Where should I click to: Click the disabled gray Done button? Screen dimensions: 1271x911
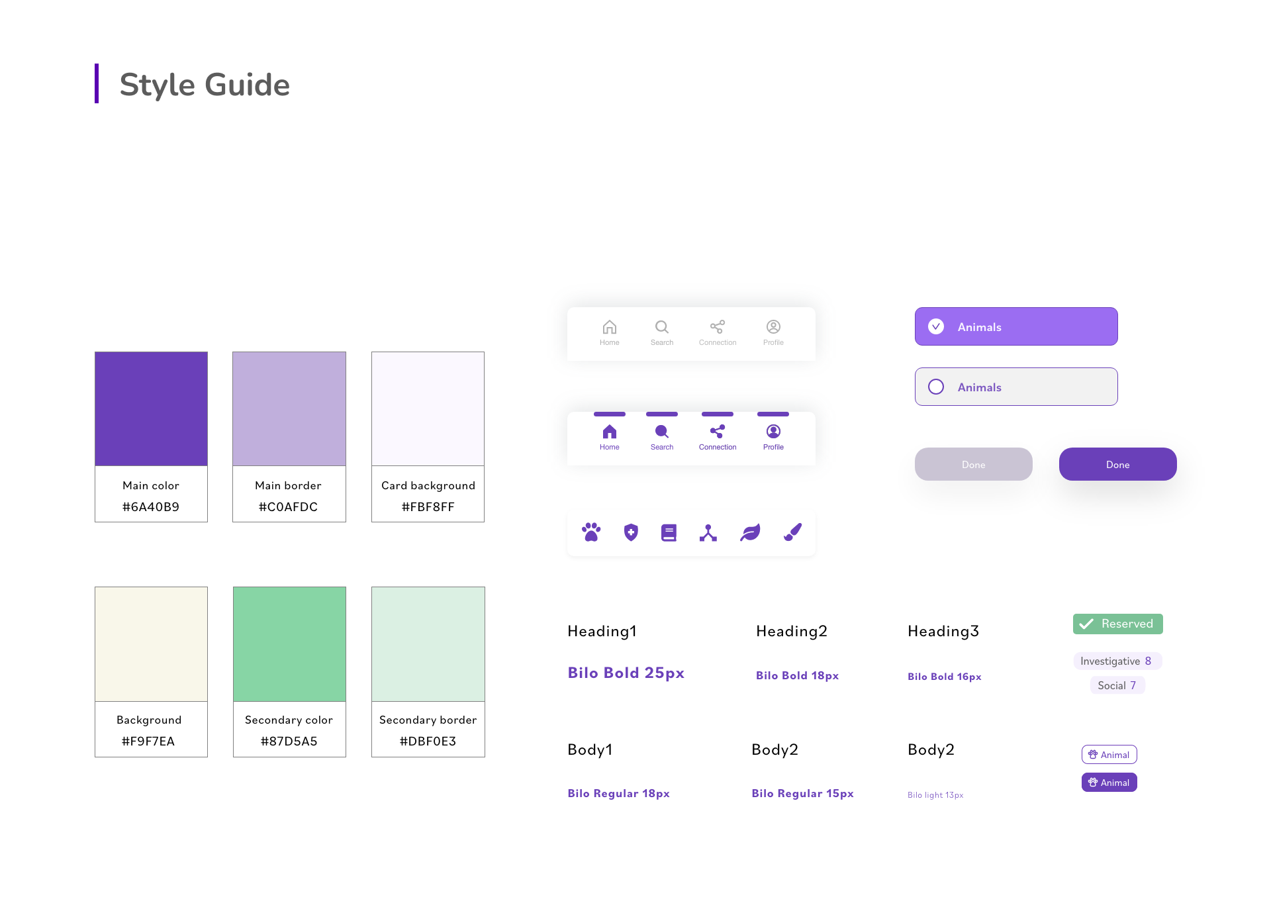pos(973,464)
